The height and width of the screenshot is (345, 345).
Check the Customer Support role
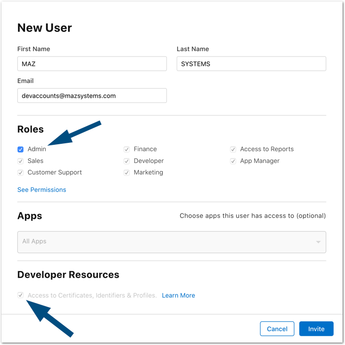coord(21,173)
